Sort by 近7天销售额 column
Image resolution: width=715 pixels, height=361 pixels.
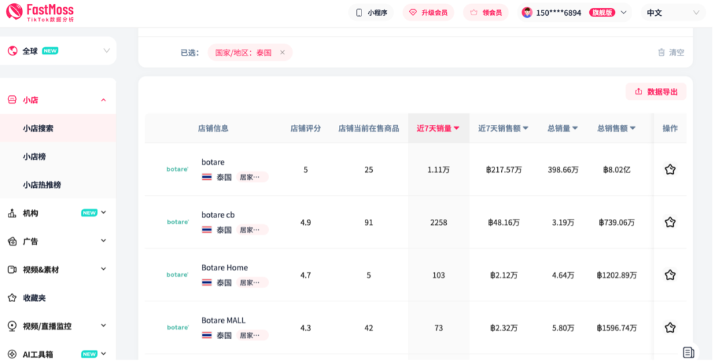(x=503, y=128)
